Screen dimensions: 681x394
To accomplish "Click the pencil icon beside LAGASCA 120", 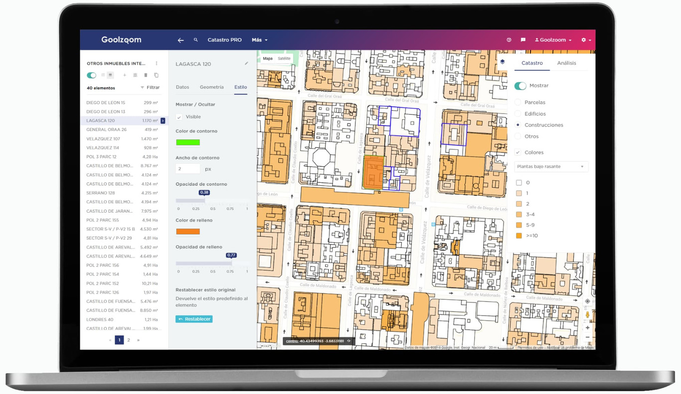I will (x=246, y=64).
